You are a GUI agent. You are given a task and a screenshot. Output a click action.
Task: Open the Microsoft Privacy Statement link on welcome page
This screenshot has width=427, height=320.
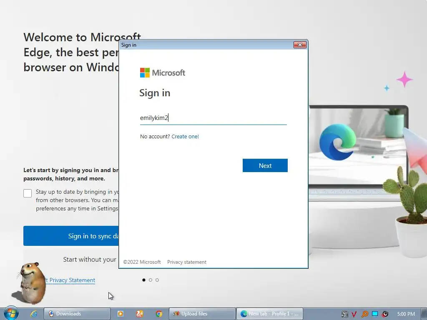tap(70, 280)
